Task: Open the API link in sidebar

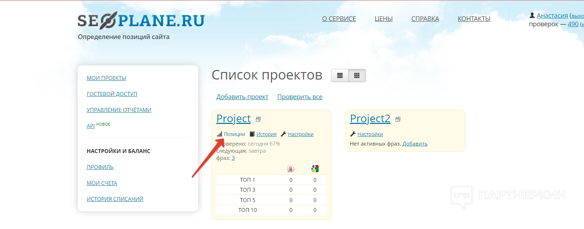Action: point(91,126)
